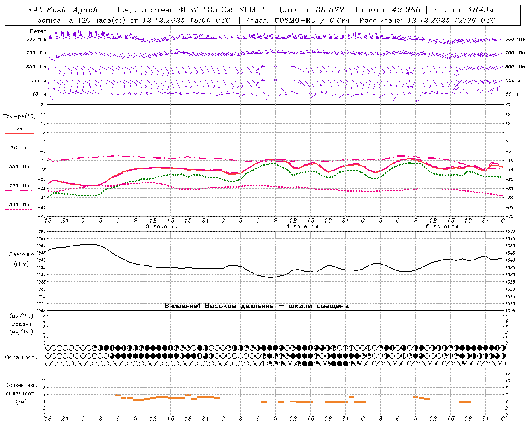Click the left 850 гПа wind level label
527x422 pixels.
[x=36, y=66]
